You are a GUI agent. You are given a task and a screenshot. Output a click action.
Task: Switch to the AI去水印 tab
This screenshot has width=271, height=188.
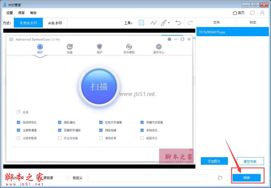tap(55, 23)
